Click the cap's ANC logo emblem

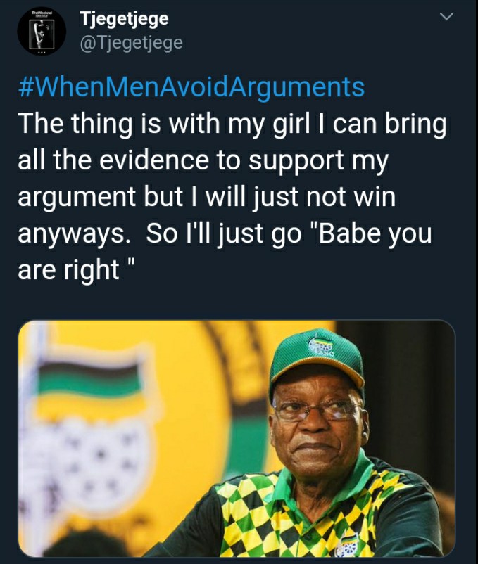[322, 347]
